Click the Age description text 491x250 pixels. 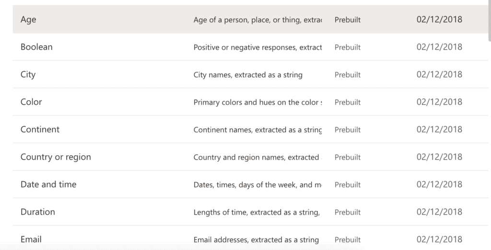(x=257, y=20)
